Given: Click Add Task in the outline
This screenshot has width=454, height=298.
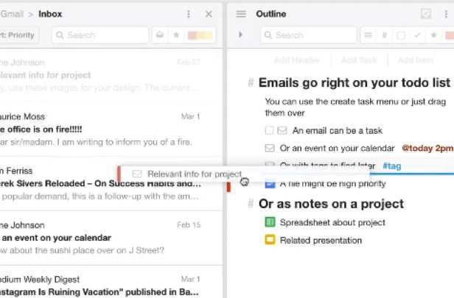Looking at the screenshot, I should pyautogui.click(x=359, y=60).
